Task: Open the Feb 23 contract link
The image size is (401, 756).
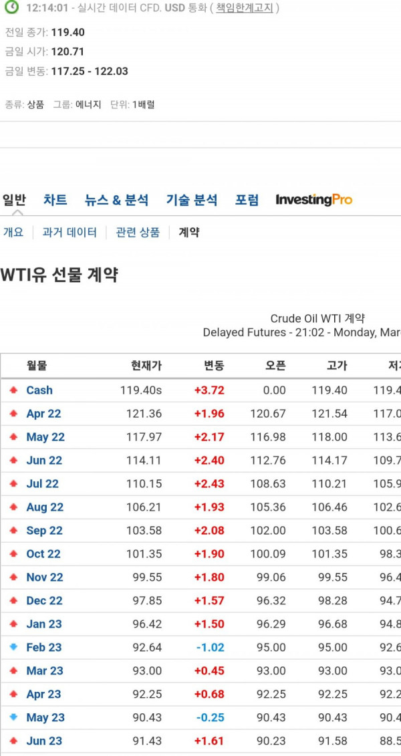Action: (44, 648)
